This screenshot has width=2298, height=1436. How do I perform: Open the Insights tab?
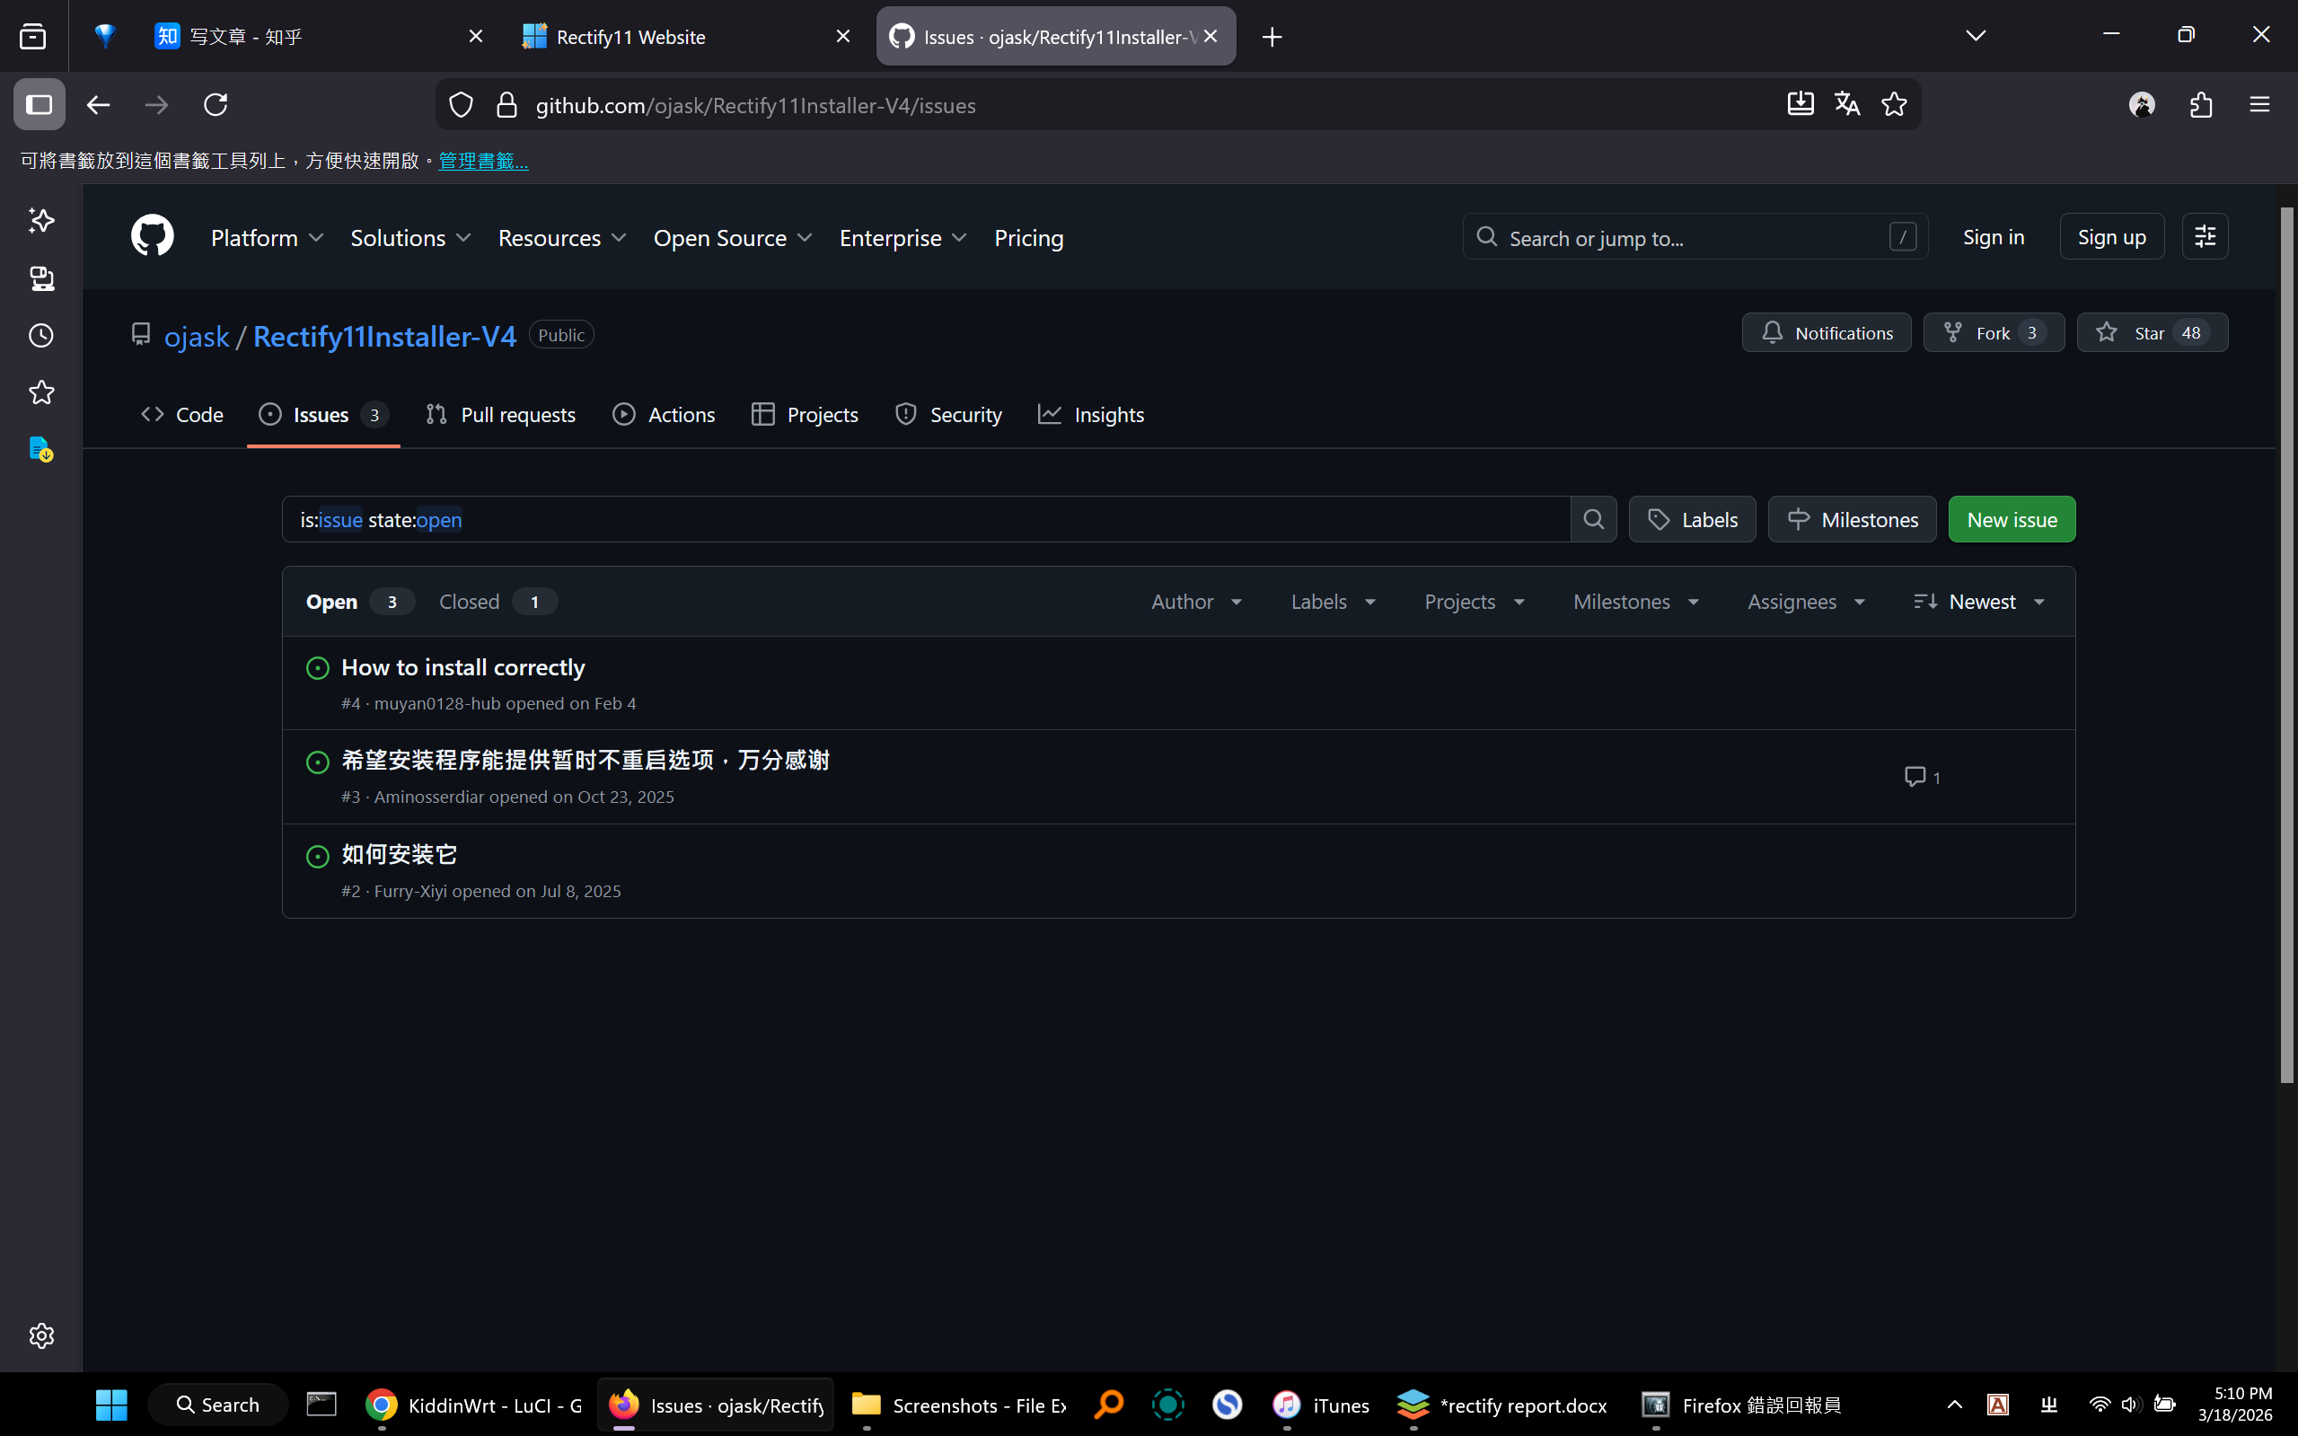1091,415
